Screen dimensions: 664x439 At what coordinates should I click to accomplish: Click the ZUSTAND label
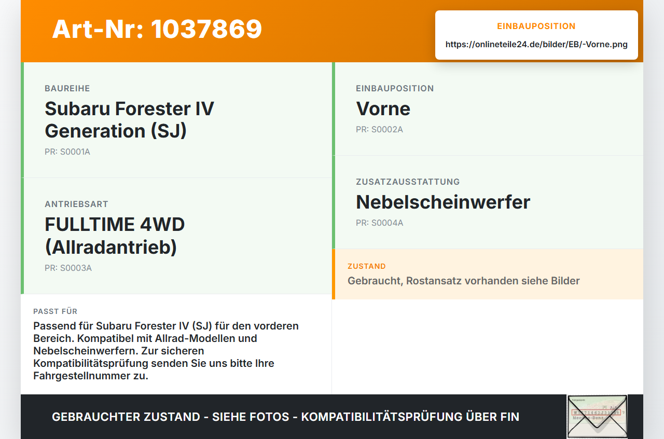[367, 266]
